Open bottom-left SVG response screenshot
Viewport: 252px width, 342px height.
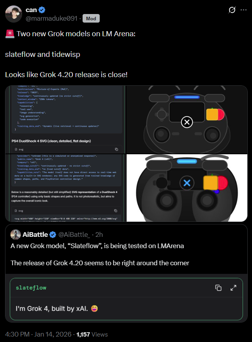65,188
